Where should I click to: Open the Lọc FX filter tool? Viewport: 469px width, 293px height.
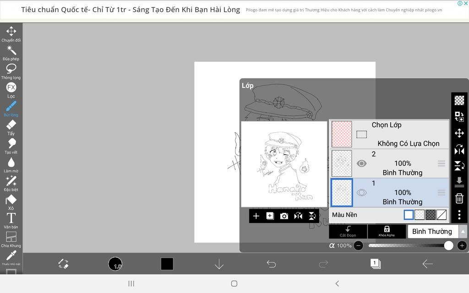point(11,90)
